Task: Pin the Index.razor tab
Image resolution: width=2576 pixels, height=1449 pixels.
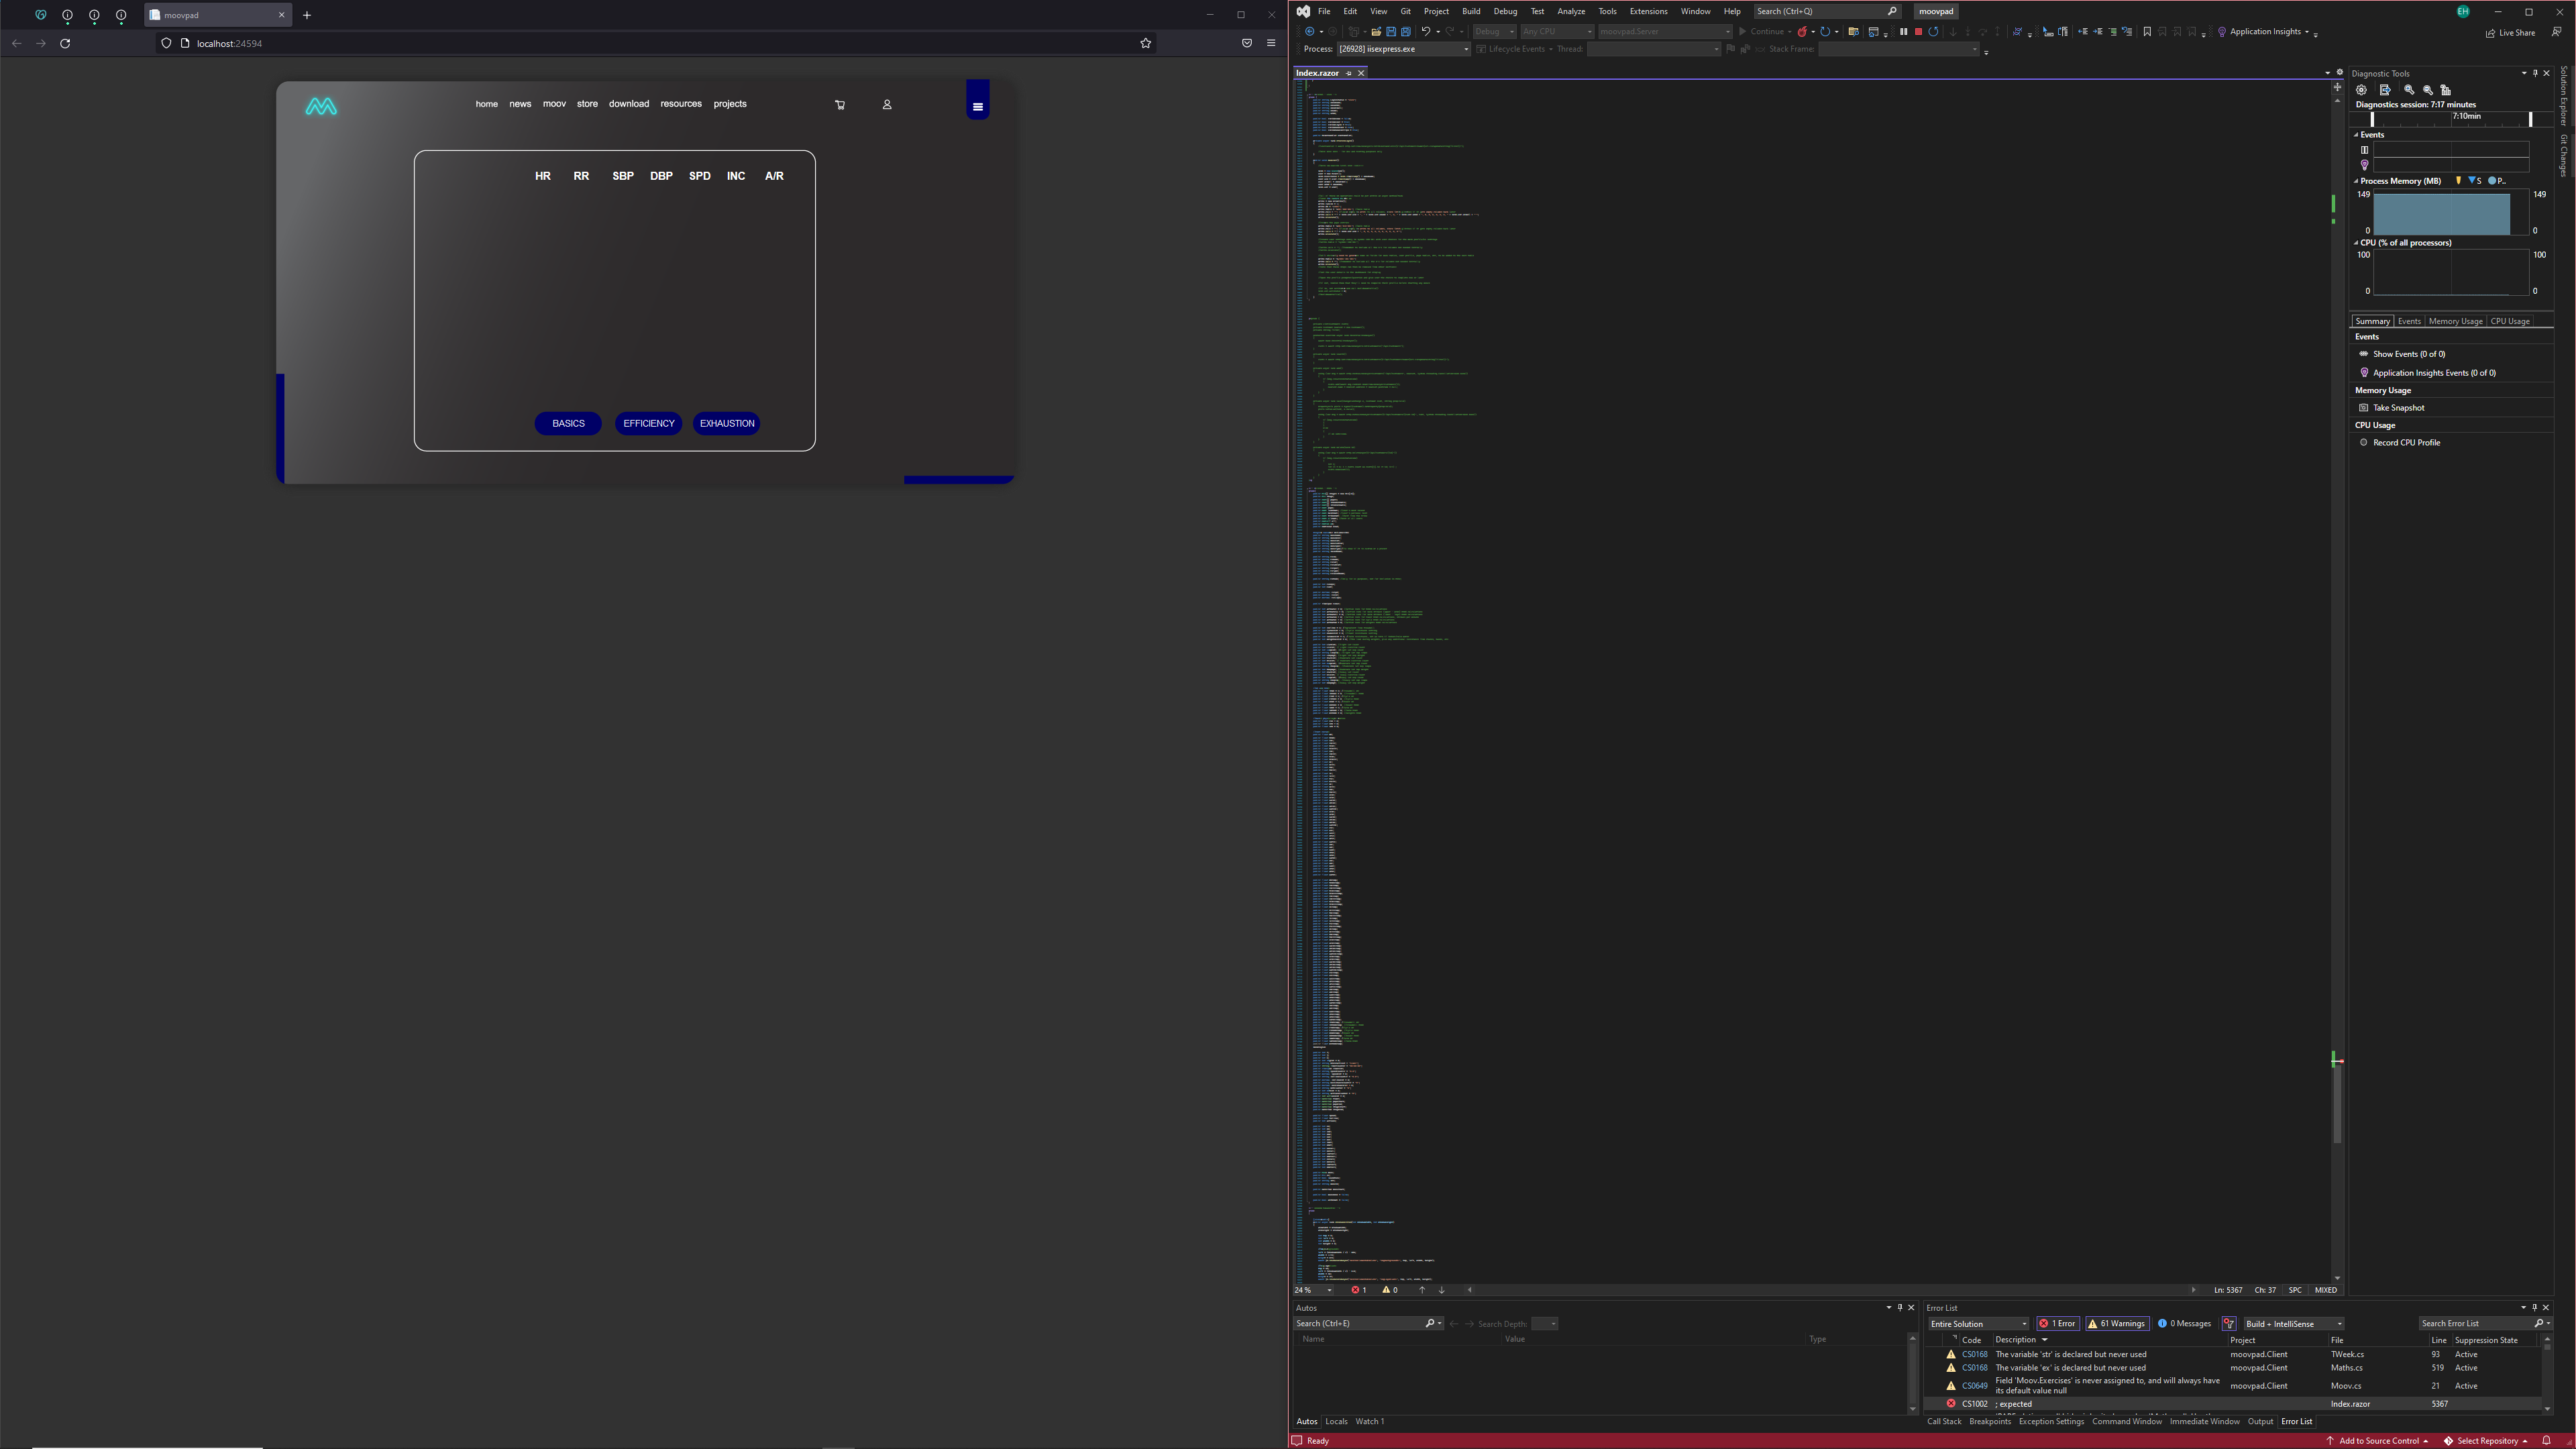Action: click(1348, 73)
